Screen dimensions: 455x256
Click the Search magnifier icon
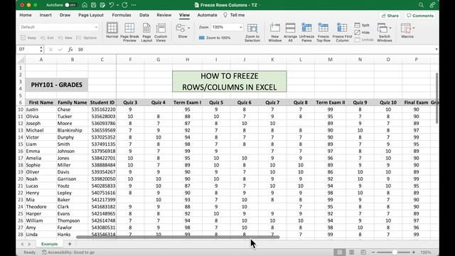pyautogui.click(x=421, y=5)
